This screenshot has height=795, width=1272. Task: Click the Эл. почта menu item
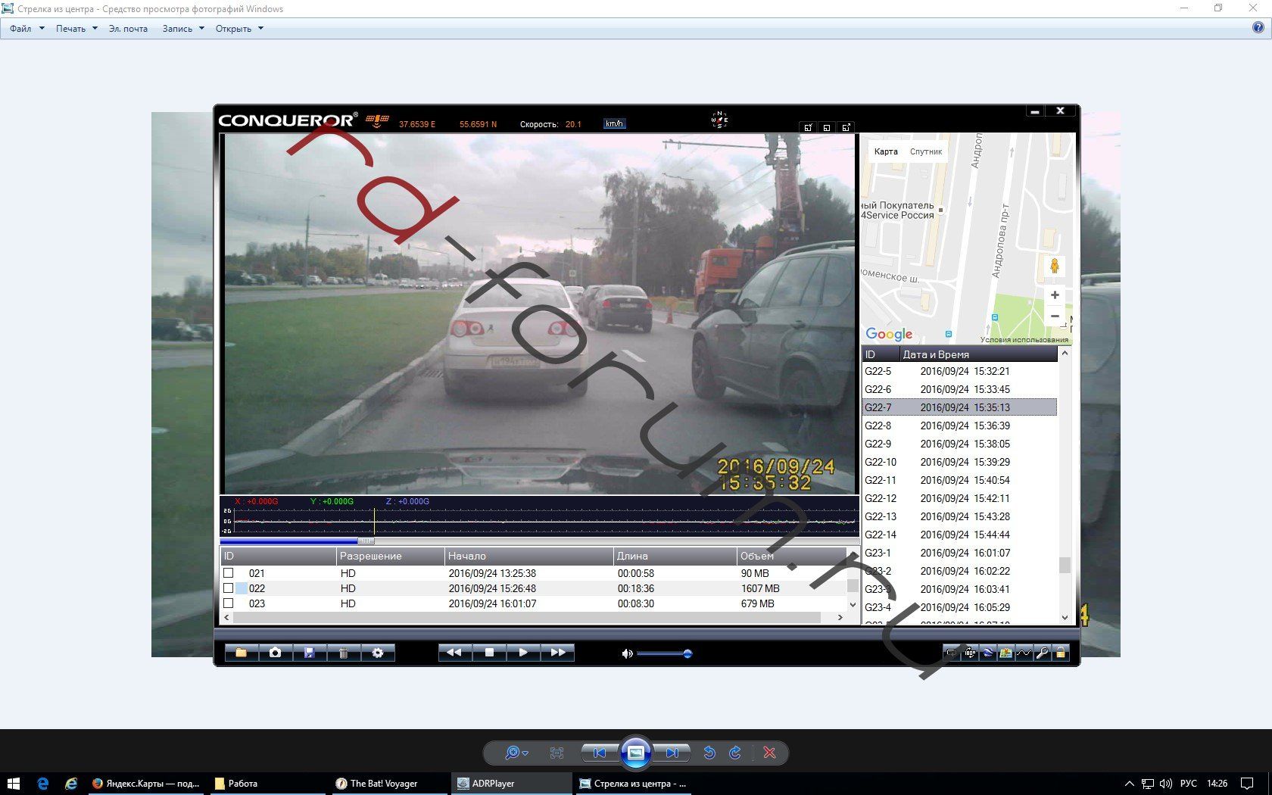(128, 29)
